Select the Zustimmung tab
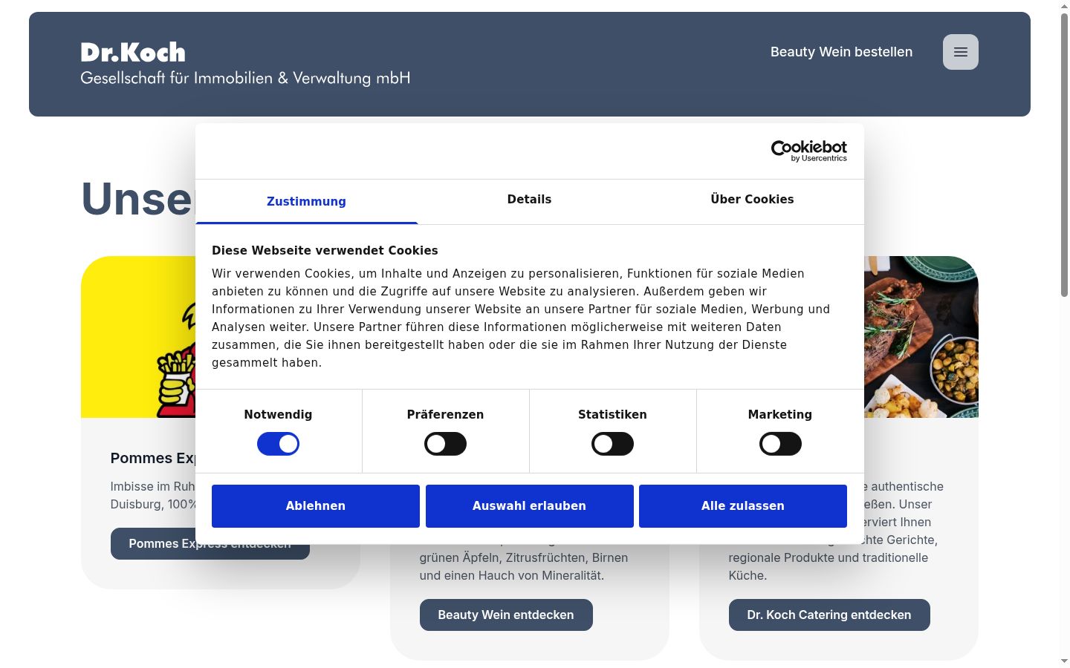This screenshot has width=1070, height=668. [306, 201]
